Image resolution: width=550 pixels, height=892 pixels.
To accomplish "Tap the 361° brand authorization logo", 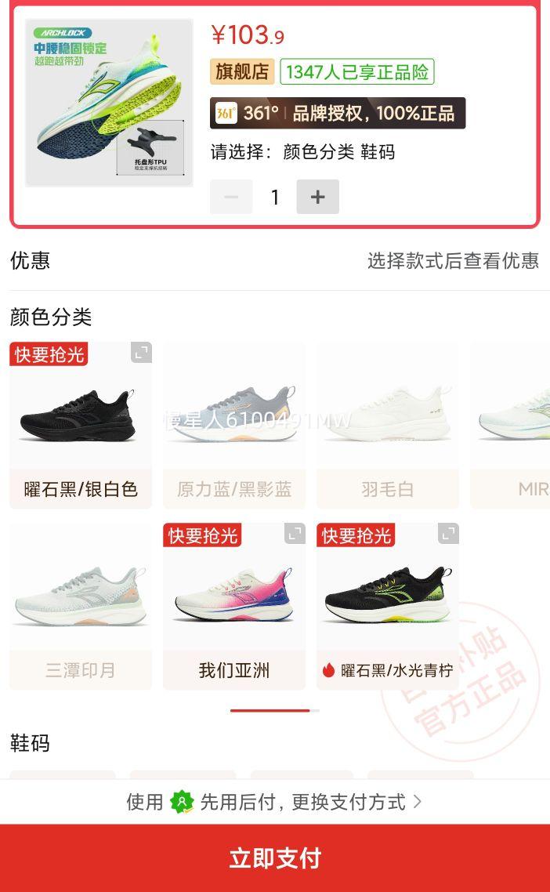I will (x=226, y=113).
